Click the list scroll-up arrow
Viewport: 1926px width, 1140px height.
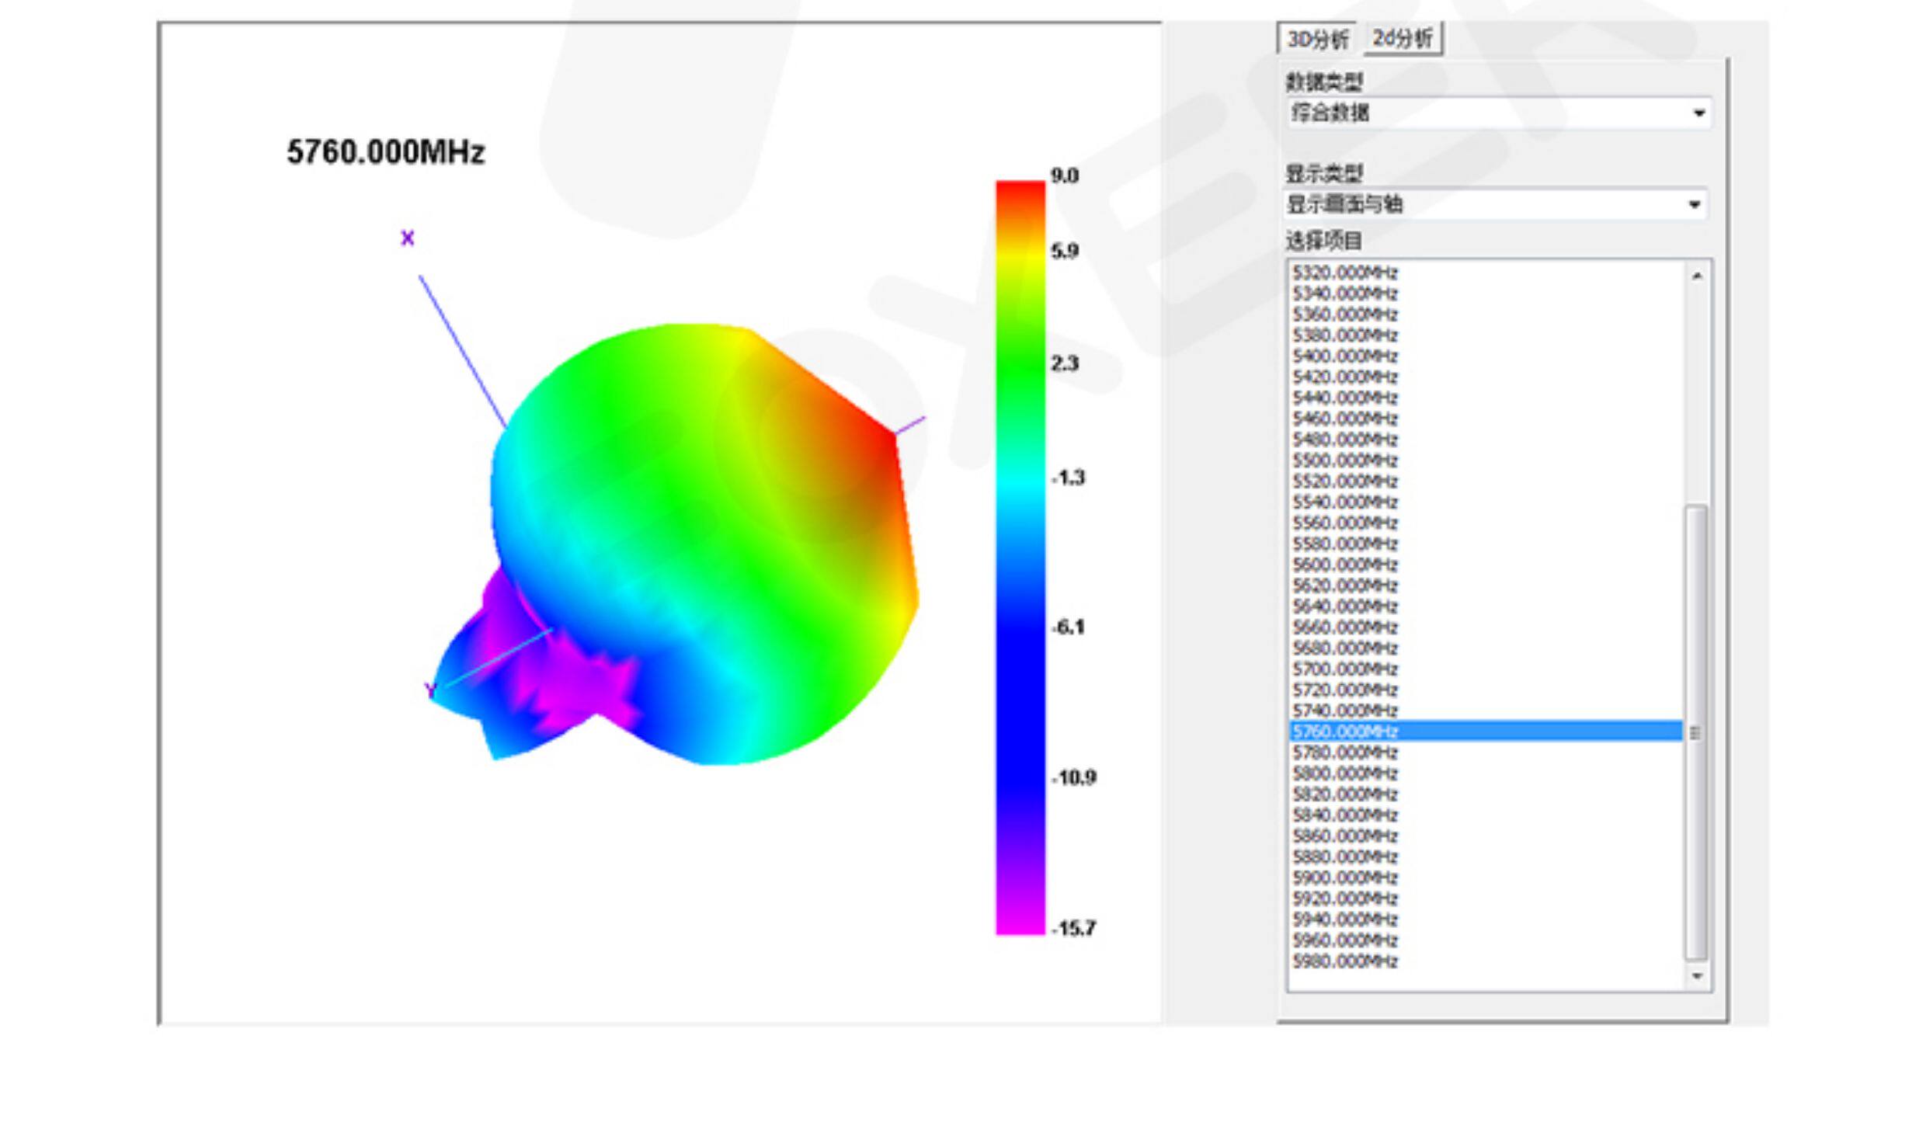[x=1697, y=276]
